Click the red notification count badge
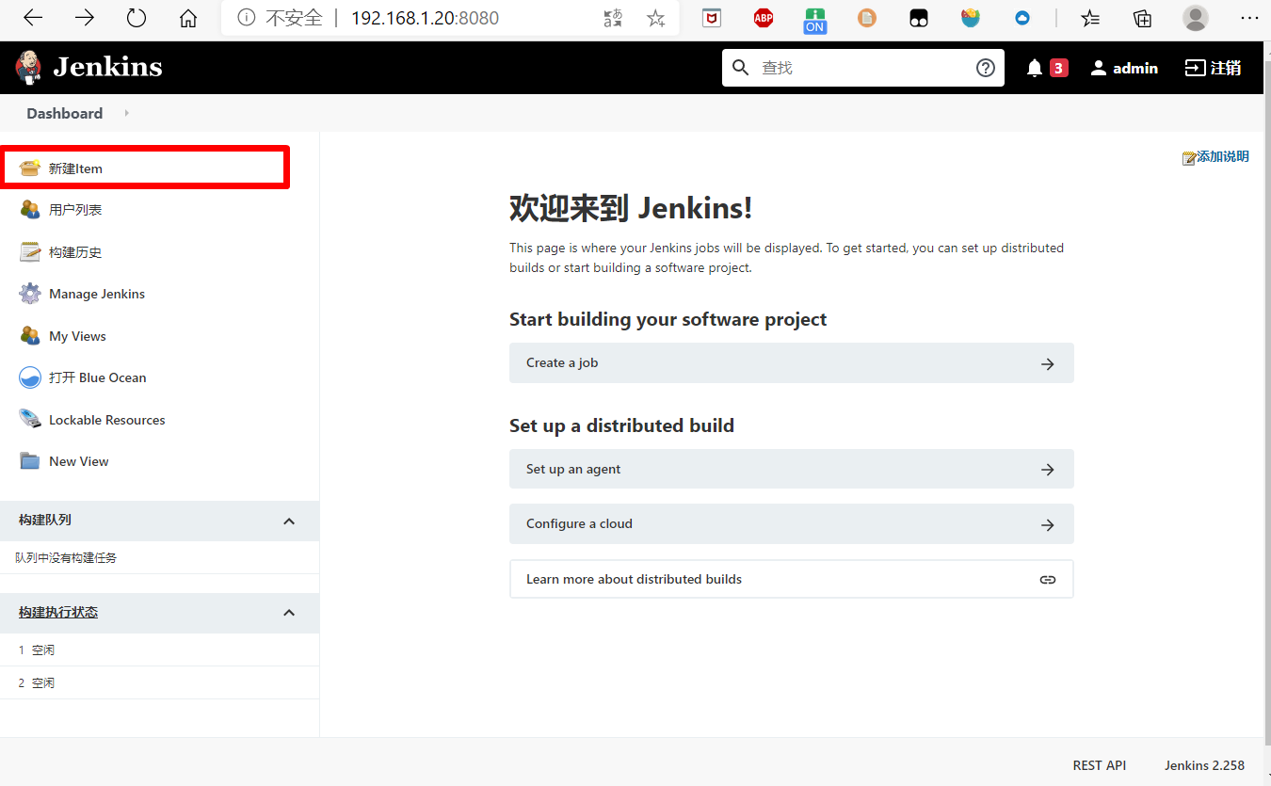The width and height of the screenshot is (1271, 786). tap(1059, 68)
